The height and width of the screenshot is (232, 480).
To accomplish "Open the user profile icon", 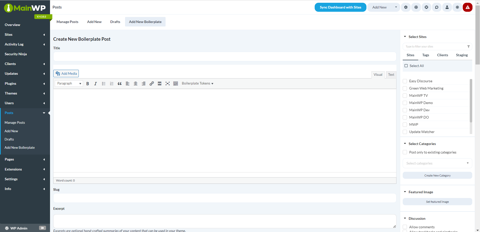I will tap(447, 7).
